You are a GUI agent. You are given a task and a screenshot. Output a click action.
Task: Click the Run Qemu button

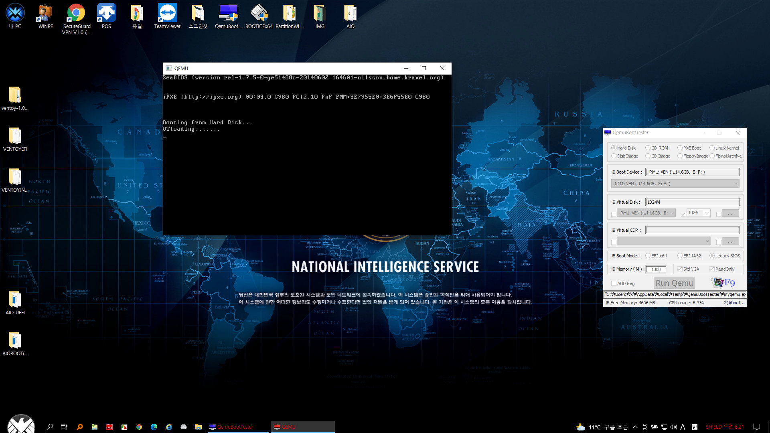click(x=674, y=283)
